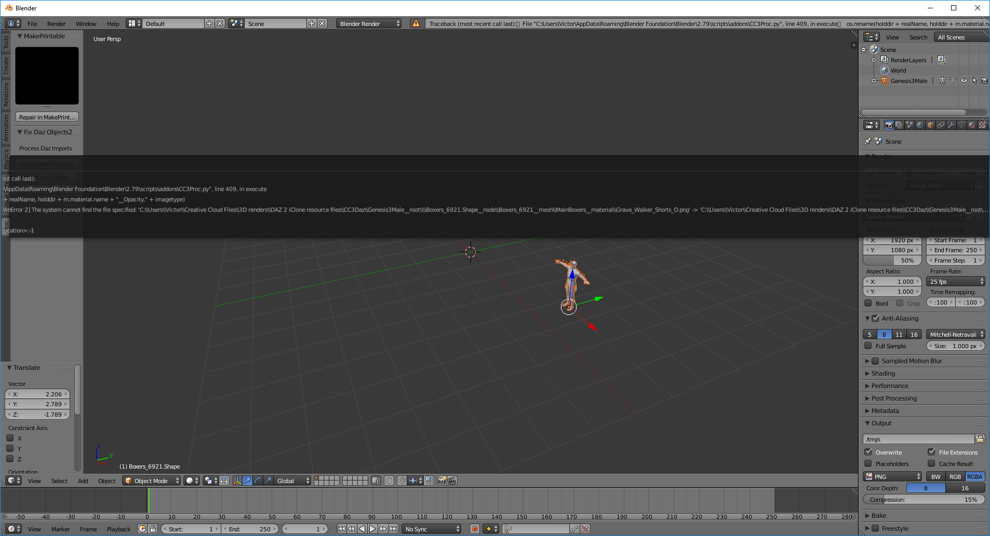Image resolution: width=990 pixels, height=536 pixels.
Task: Play the animation in reverse
Action: coord(362,529)
